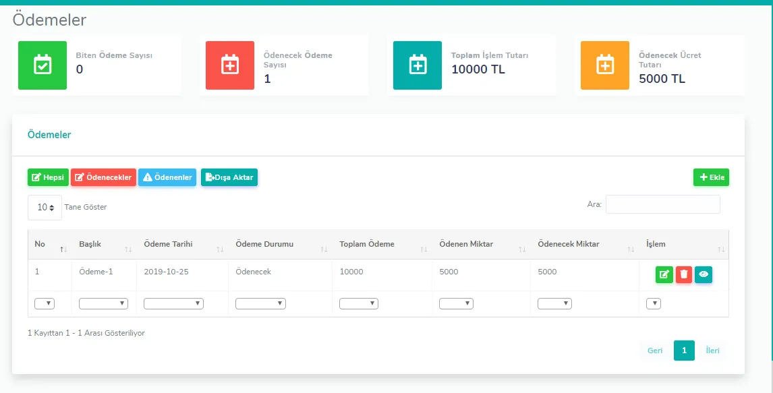Click the 5000 TL Ödenecek Ücret value
The width and height of the screenshot is (773, 393).
pos(662,79)
